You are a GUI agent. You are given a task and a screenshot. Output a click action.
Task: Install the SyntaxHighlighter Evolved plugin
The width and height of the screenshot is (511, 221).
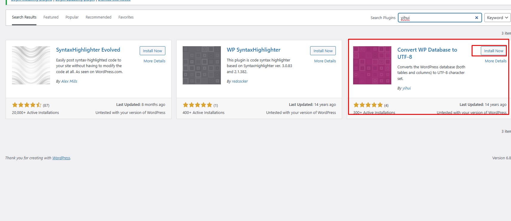[x=152, y=51]
